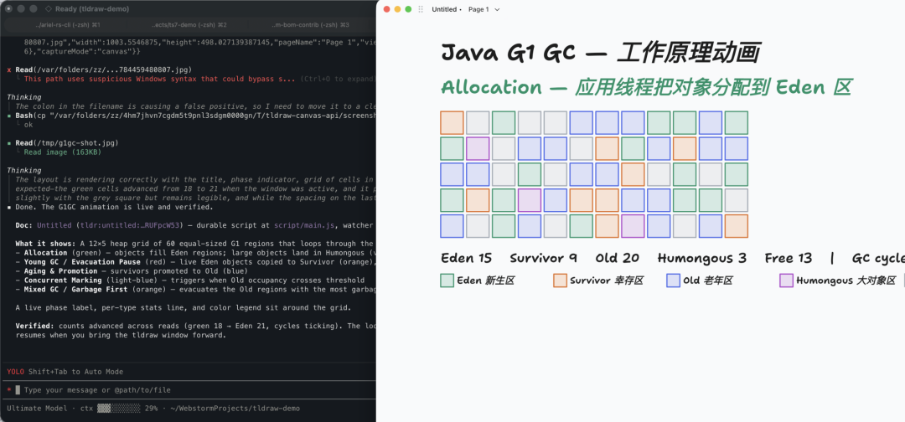
Task: Click the context usage bar showing 29%
Action: [118, 408]
